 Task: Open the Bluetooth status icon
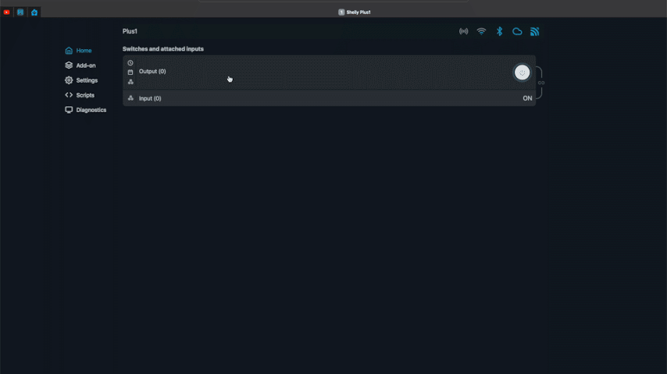point(499,31)
